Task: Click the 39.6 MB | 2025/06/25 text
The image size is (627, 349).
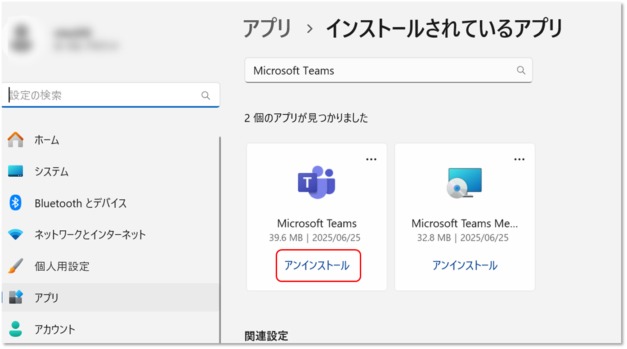Action: [315, 238]
